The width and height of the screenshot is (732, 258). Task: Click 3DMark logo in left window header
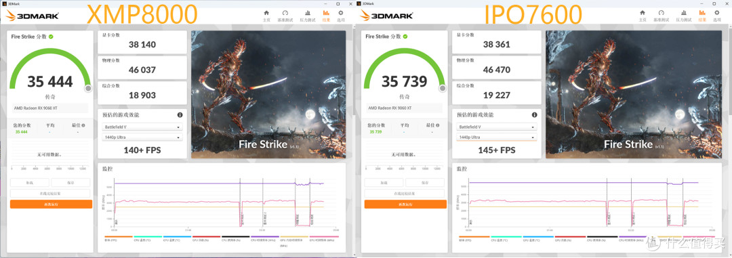coord(33,16)
